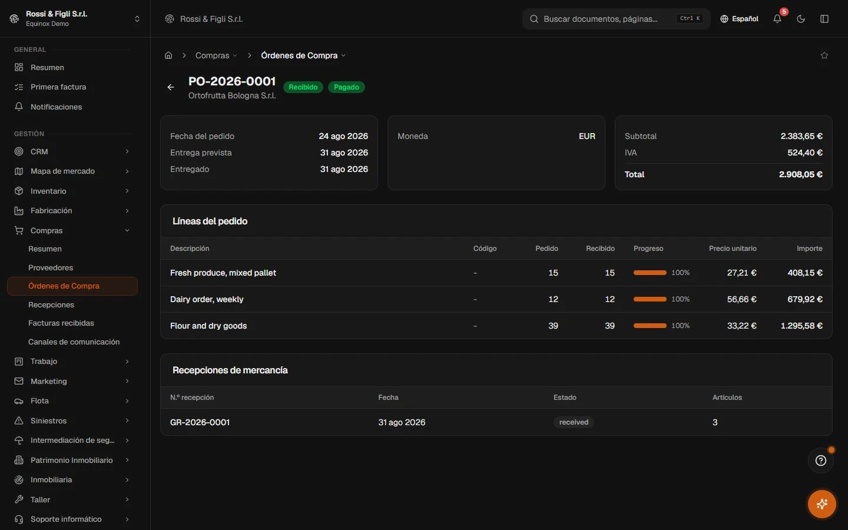Click the Órdenes de Compra sidebar item
The height and width of the screenshot is (530, 848).
pos(72,286)
